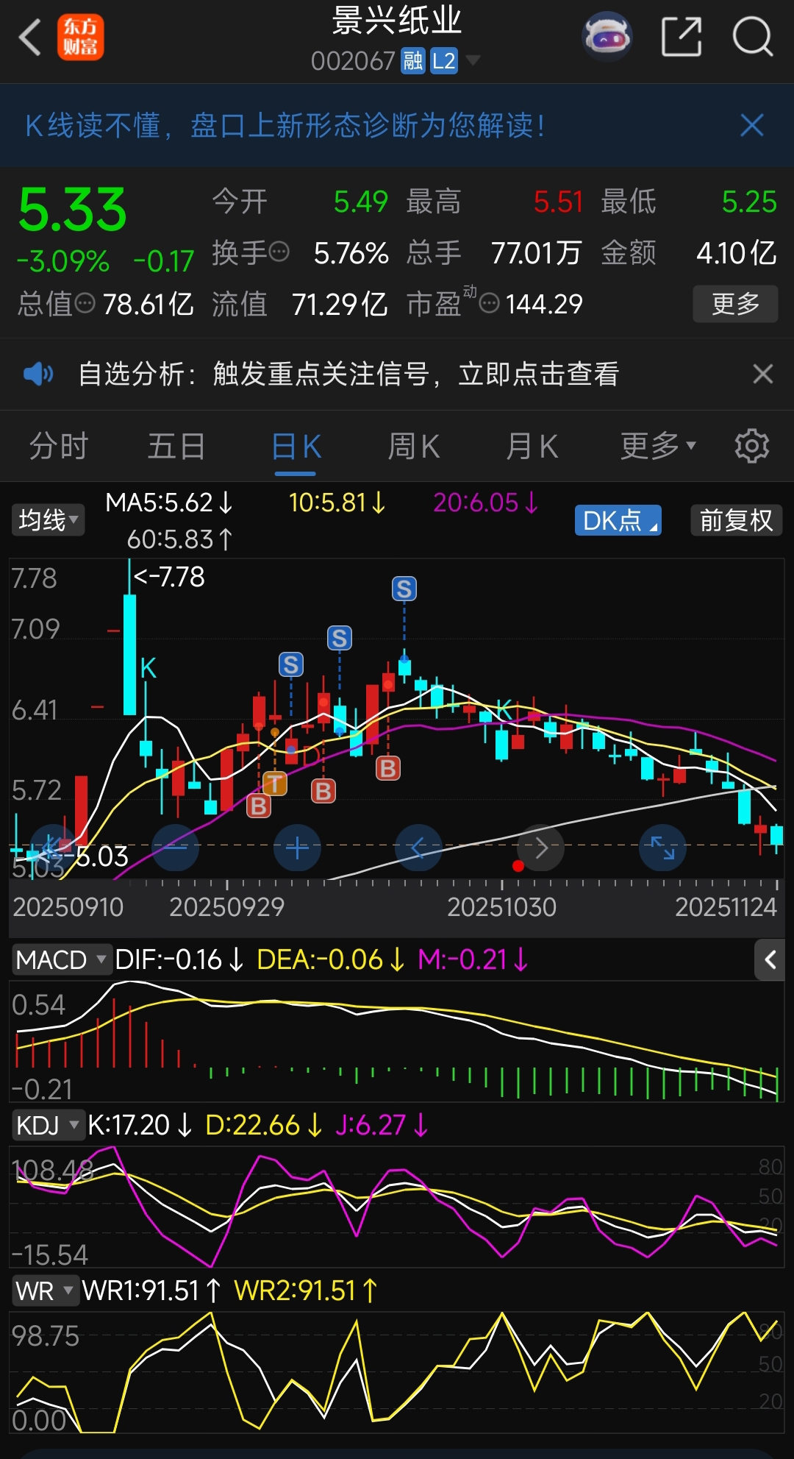The height and width of the screenshot is (1459, 794).
Task: Open the WR indicator dropdown
Action: click(45, 1291)
